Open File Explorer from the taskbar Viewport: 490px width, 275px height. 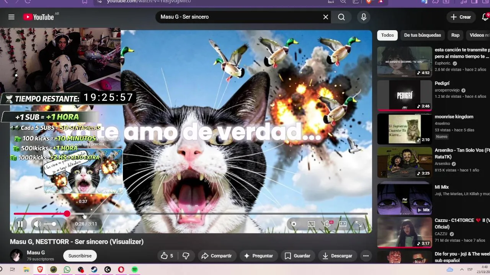26,270
